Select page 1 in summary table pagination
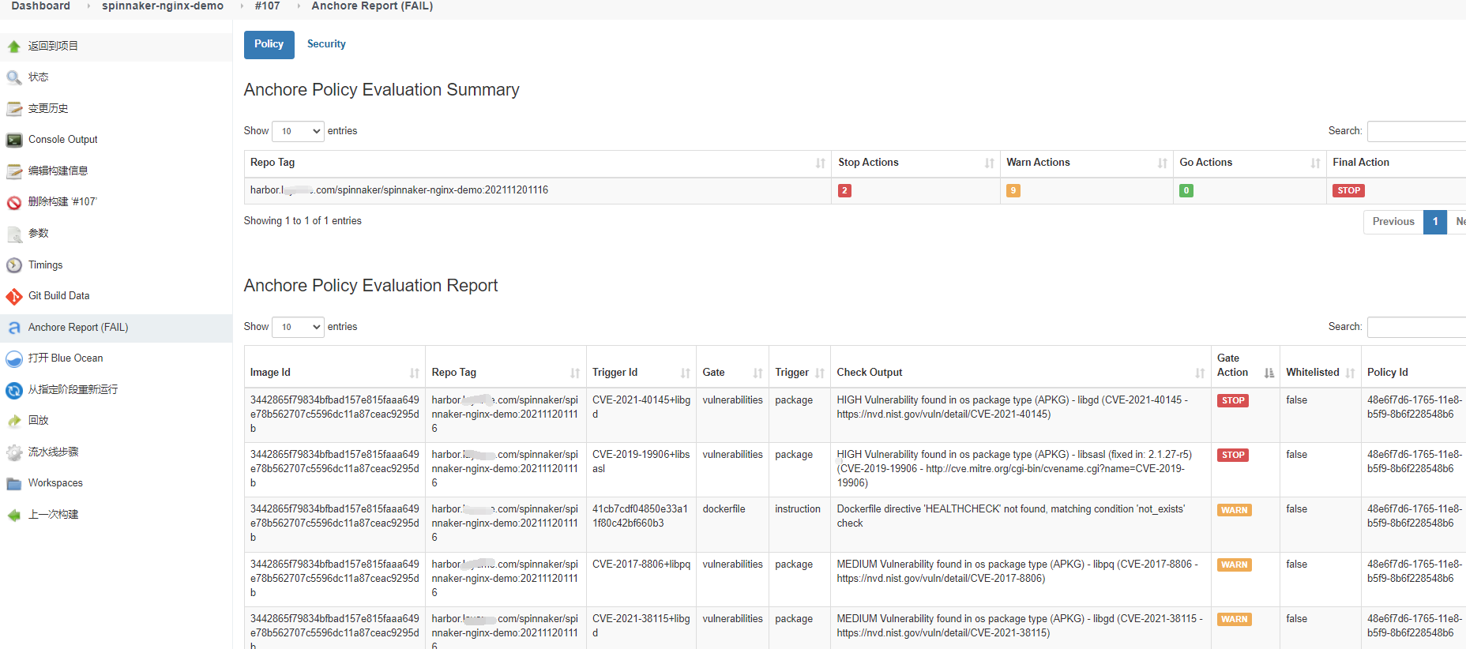The width and height of the screenshot is (1466, 649). 1435,222
